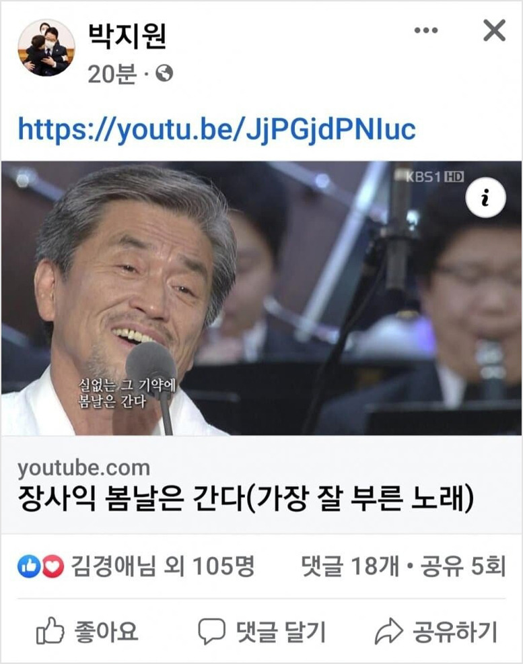Open the video info 'i' icon
523x664 pixels.
point(485,198)
